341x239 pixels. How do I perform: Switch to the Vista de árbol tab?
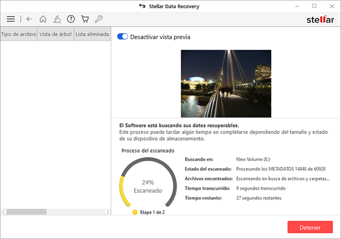[x=55, y=34]
